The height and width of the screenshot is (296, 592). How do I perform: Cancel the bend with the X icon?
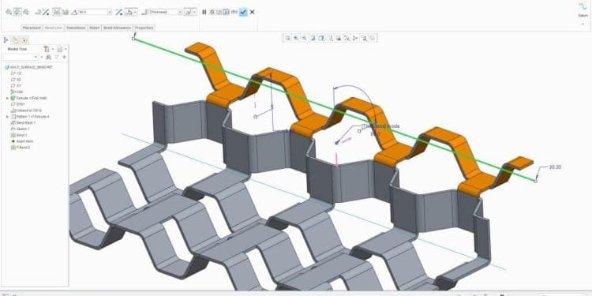click(x=253, y=12)
